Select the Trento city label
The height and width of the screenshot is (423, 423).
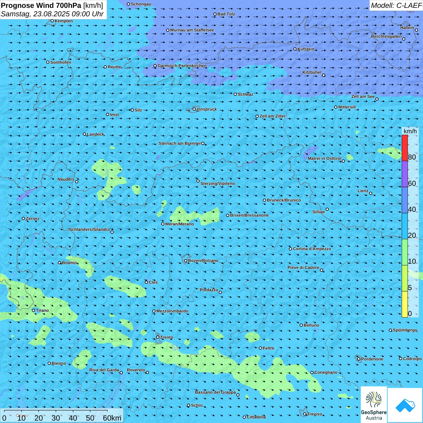[x=167, y=337]
